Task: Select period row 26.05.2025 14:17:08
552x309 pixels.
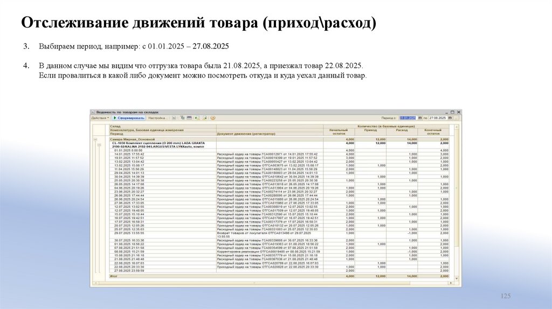Action: [x=280, y=184]
